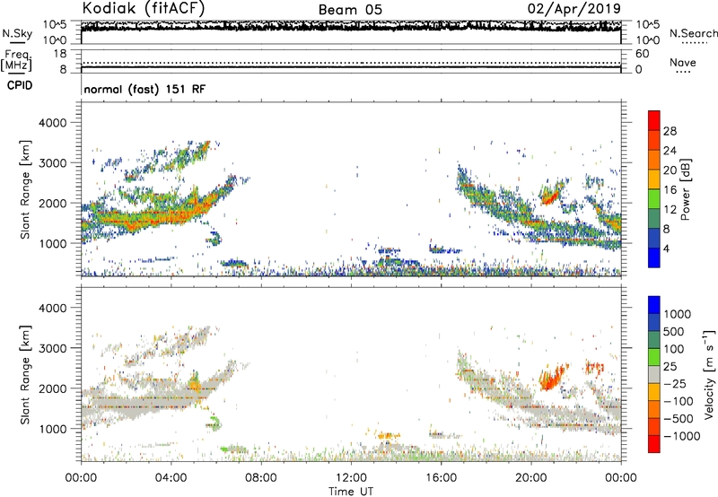Click the '4000' tick on the velocity plot
718x497 pixels.
pos(52,308)
